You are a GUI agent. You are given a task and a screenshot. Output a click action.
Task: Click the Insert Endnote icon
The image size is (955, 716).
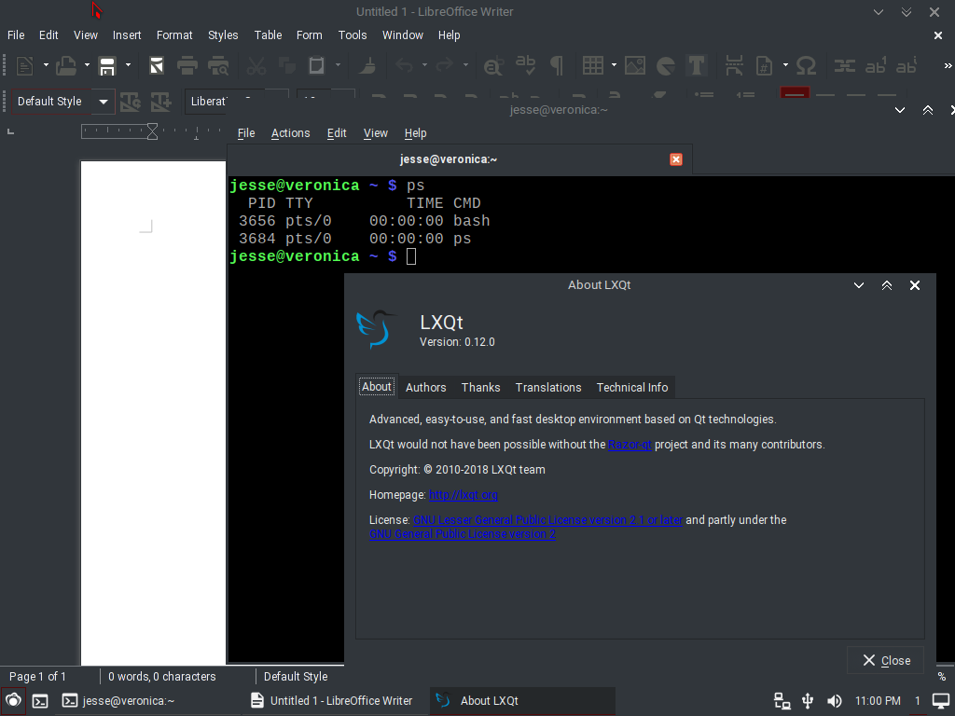coord(907,65)
